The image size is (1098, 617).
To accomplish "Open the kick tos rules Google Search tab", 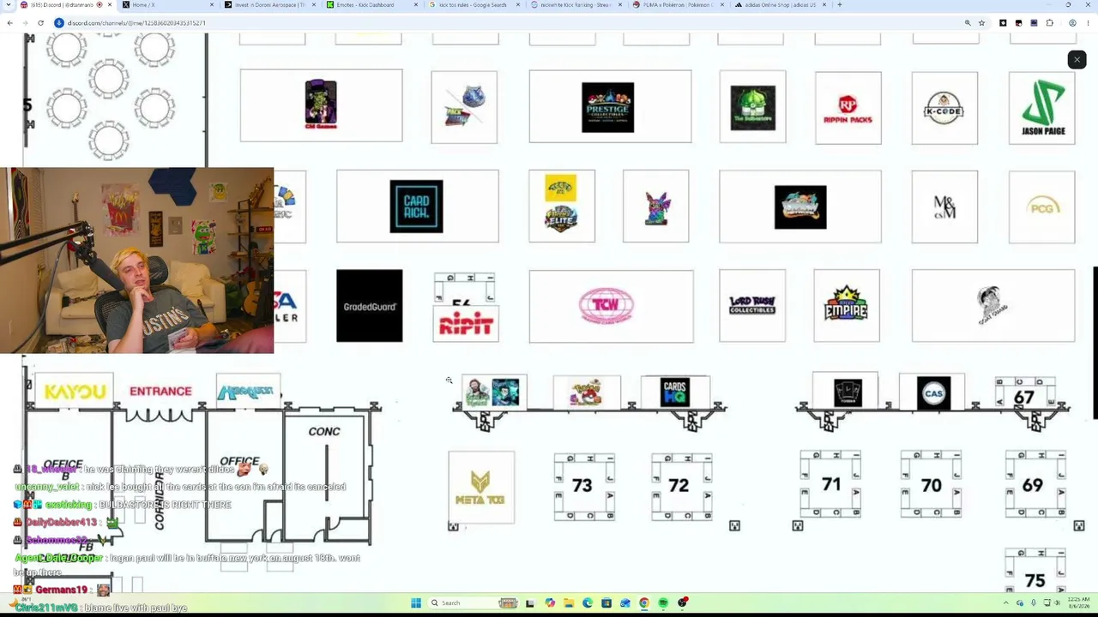I will (474, 5).
